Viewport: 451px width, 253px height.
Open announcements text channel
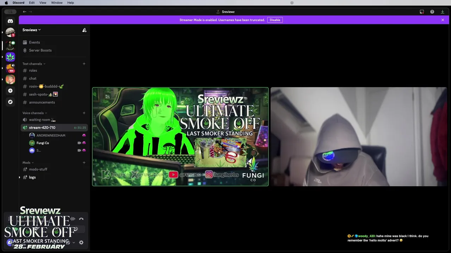point(54,102)
